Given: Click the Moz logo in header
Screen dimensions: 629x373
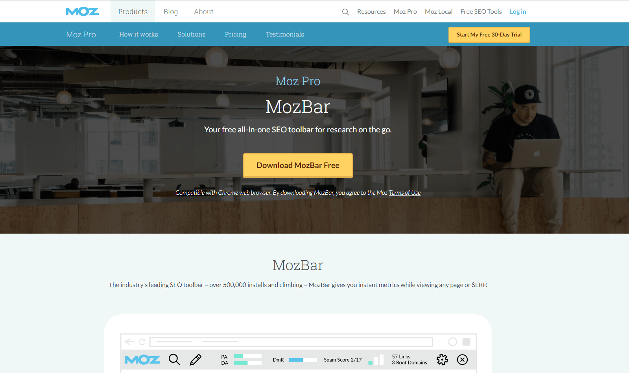Looking at the screenshot, I should [82, 12].
